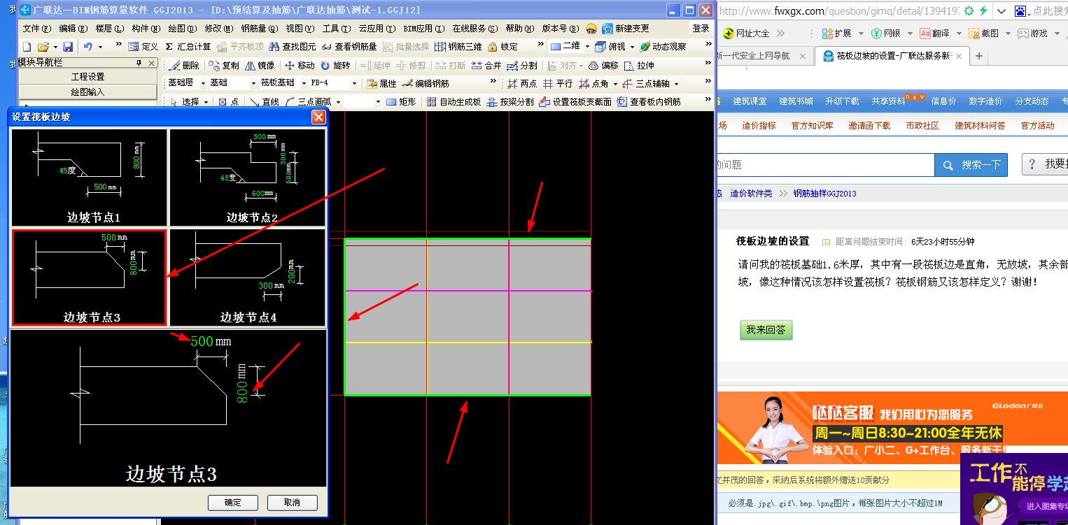Select 边坡节点1 slope thumbnail
Image resolution: width=1068 pixels, height=525 pixels.
pyautogui.click(x=89, y=178)
